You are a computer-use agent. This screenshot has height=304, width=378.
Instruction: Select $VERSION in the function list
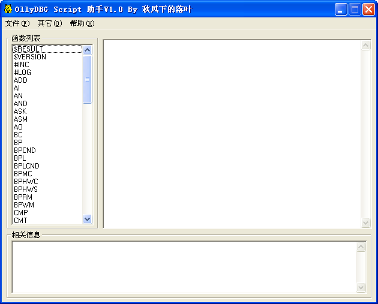coord(29,57)
